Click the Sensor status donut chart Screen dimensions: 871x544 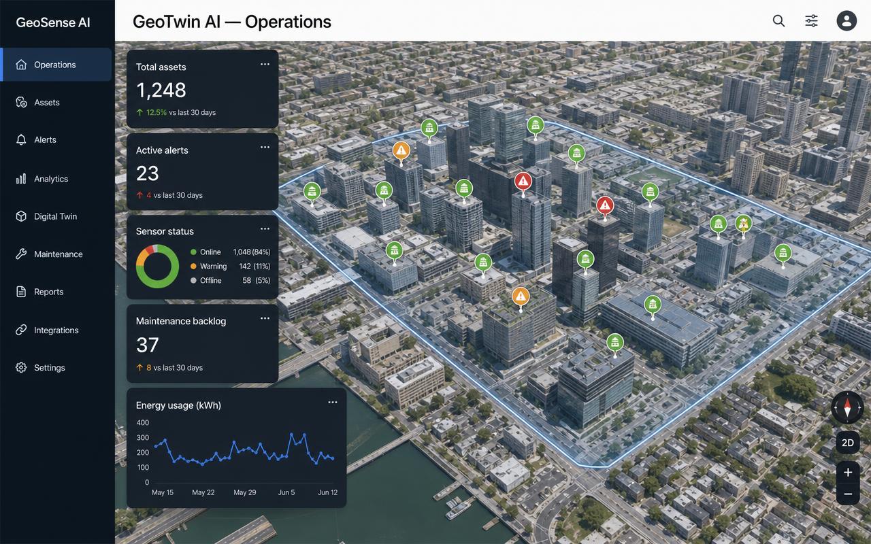pos(157,266)
